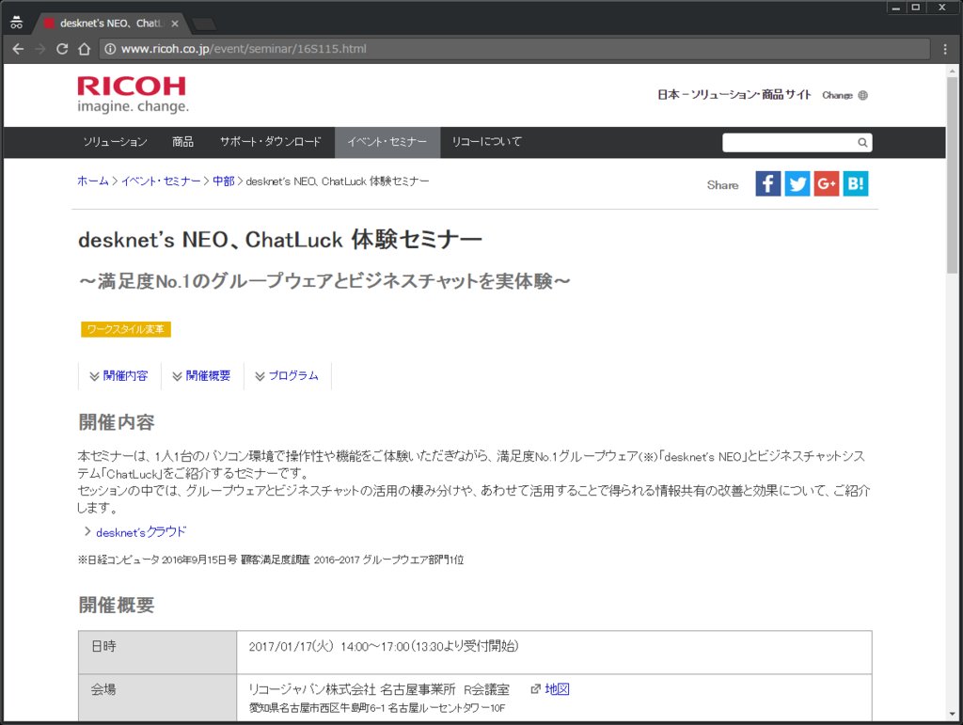
Task: Click the Share label text
Action: point(722,185)
